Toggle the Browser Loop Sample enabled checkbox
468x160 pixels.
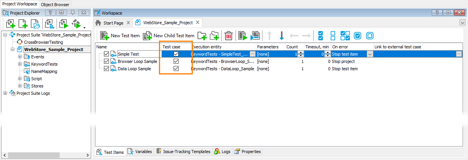coord(107,61)
